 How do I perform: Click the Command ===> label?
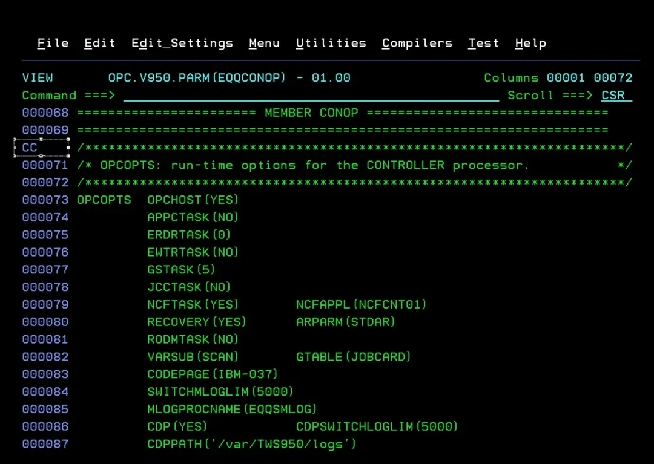click(68, 96)
